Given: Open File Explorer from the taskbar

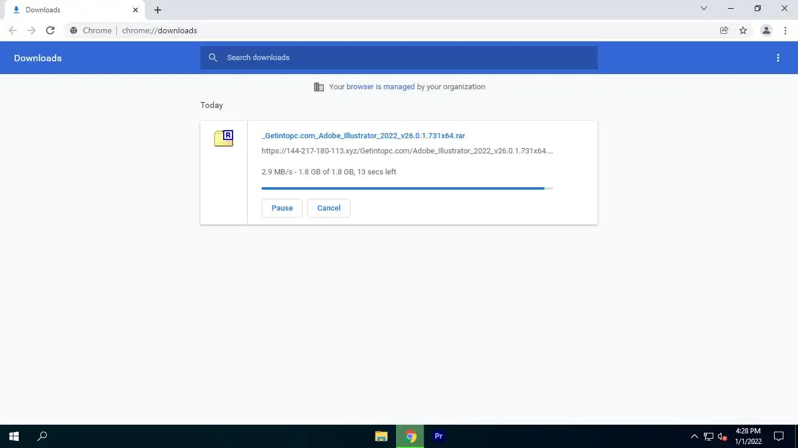Looking at the screenshot, I should [x=381, y=436].
